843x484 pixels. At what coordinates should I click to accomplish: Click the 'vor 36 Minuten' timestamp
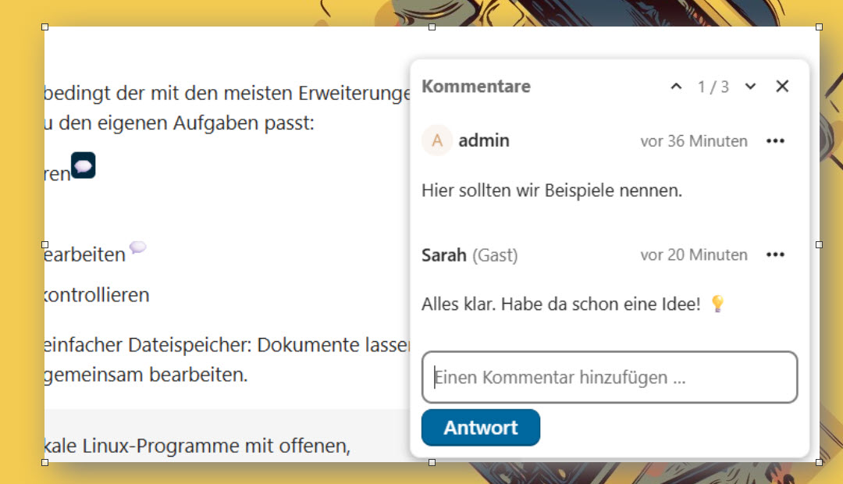click(694, 141)
